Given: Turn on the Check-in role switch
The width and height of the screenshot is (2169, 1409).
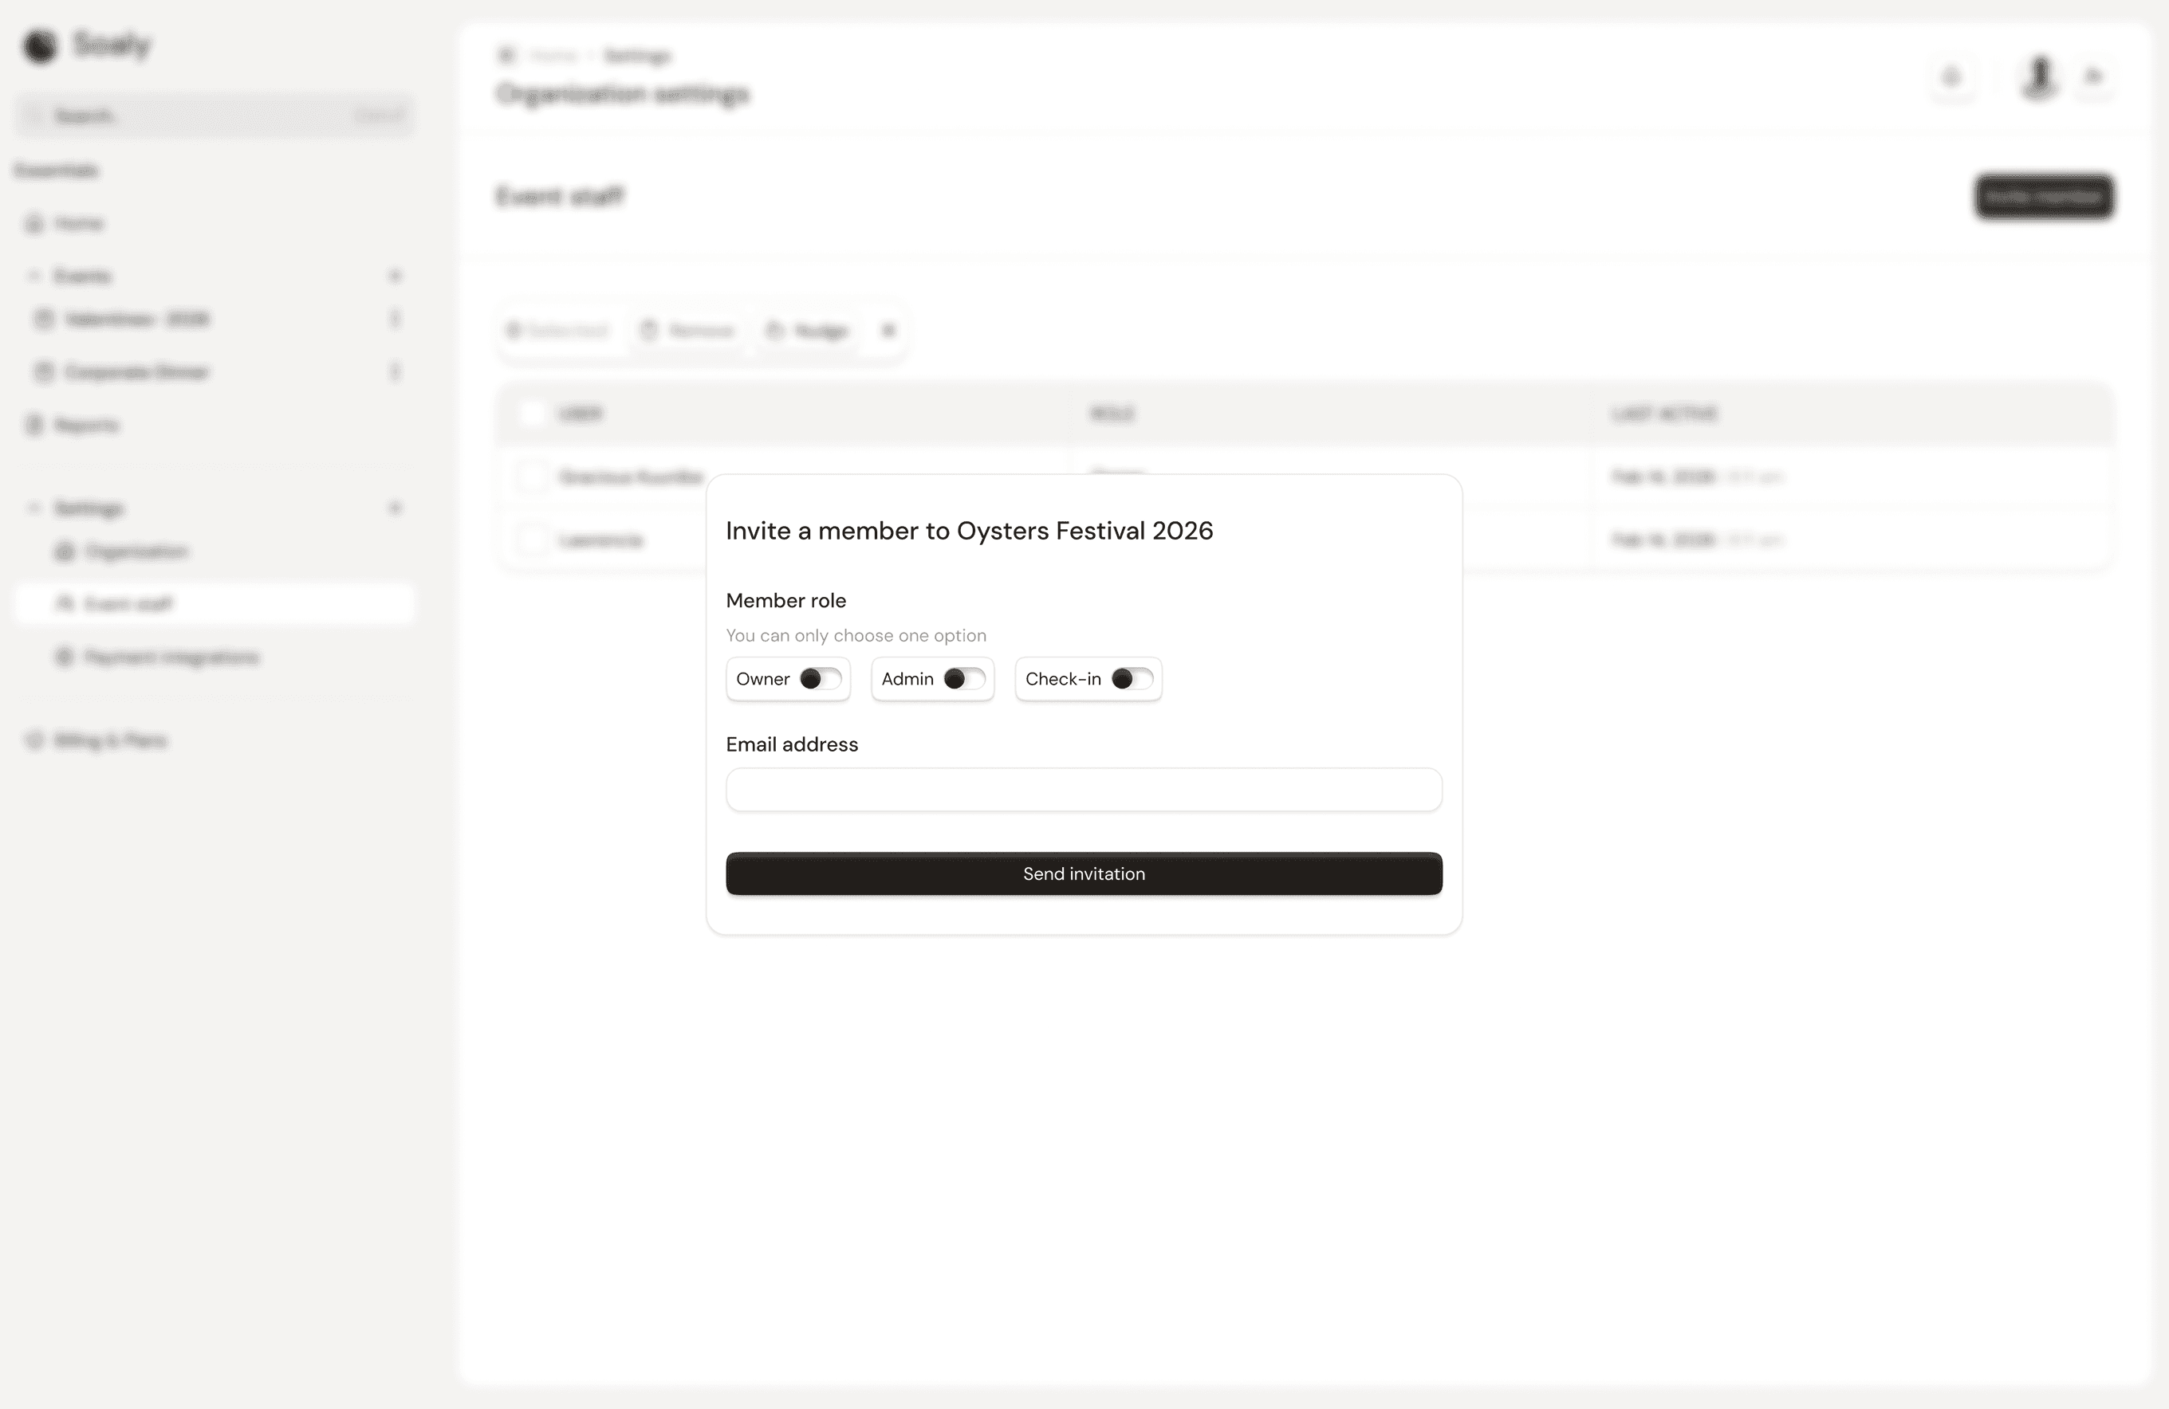Looking at the screenshot, I should [1132, 678].
